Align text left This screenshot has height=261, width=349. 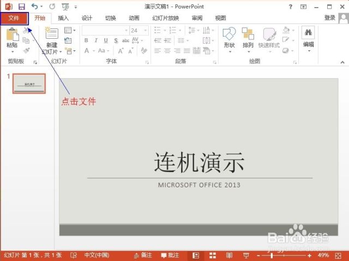(x=158, y=51)
